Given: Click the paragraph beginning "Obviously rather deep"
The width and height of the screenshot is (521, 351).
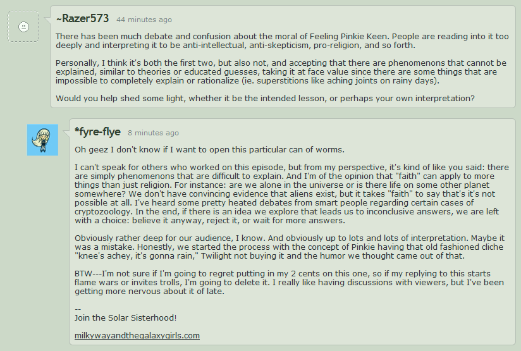Looking at the screenshot, I should tap(290, 247).
